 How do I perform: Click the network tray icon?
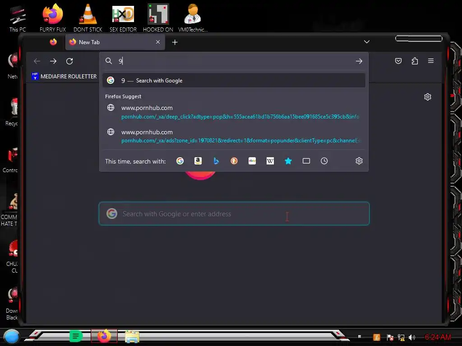(401, 337)
